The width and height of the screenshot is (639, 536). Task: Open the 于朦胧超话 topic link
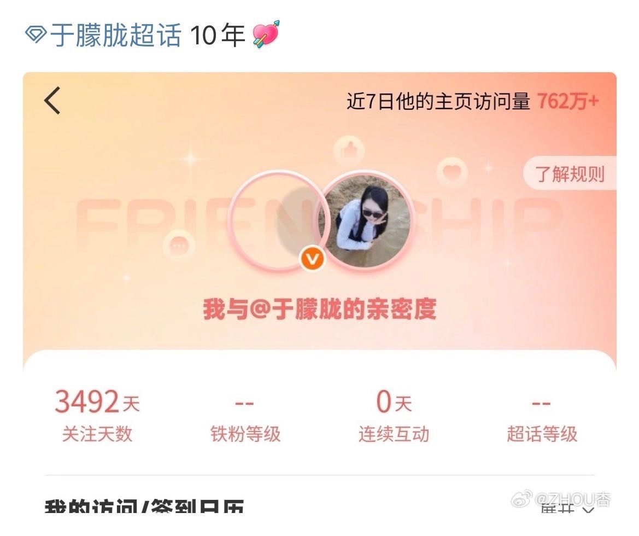(x=115, y=35)
